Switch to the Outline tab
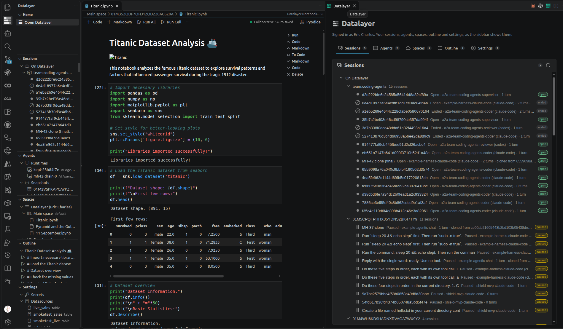This screenshot has height=329, width=563. [x=451, y=48]
